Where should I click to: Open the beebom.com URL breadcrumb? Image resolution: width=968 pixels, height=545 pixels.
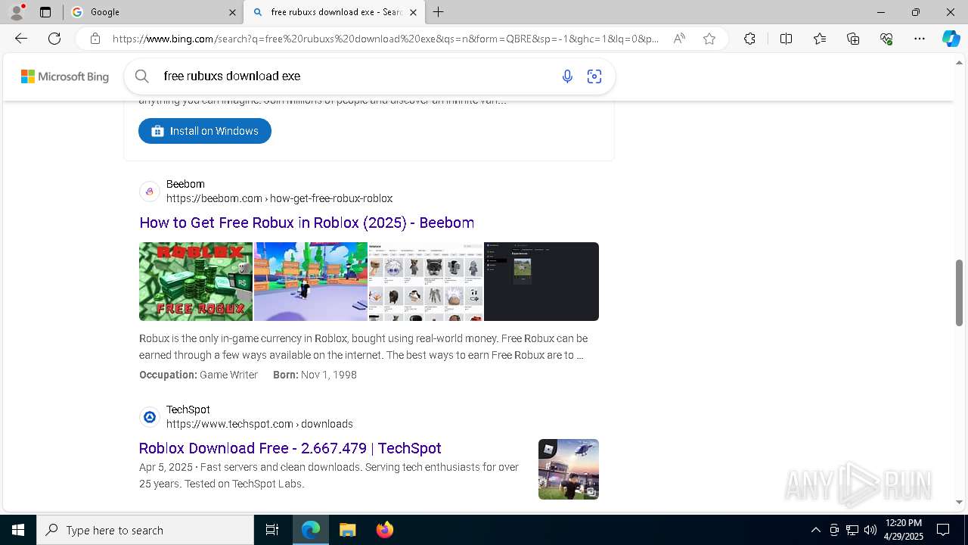(x=279, y=198)
